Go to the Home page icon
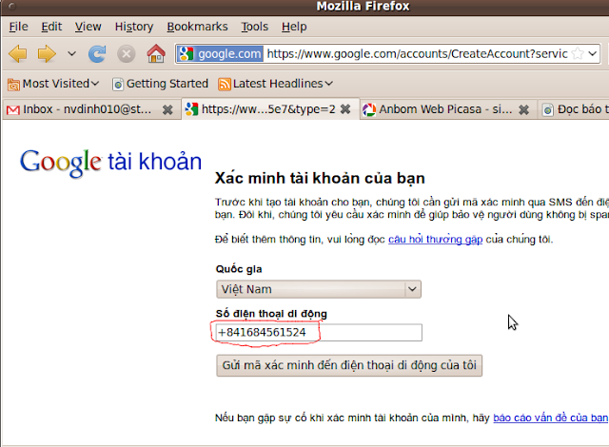This screenshot has height=447, width=609. click(156, 53)
